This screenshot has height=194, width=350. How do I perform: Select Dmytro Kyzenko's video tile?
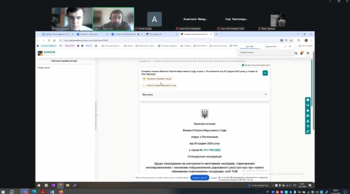click(72, 19)
